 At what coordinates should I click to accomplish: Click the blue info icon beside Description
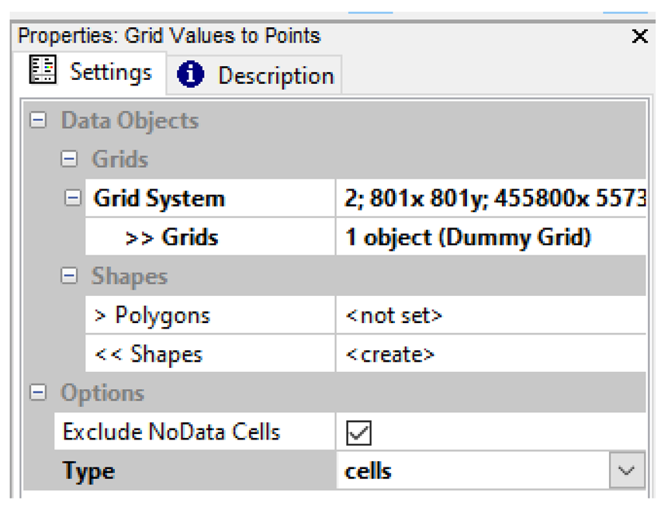[191, 75]
